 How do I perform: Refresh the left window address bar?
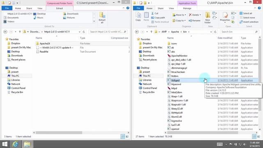[84, 32]
